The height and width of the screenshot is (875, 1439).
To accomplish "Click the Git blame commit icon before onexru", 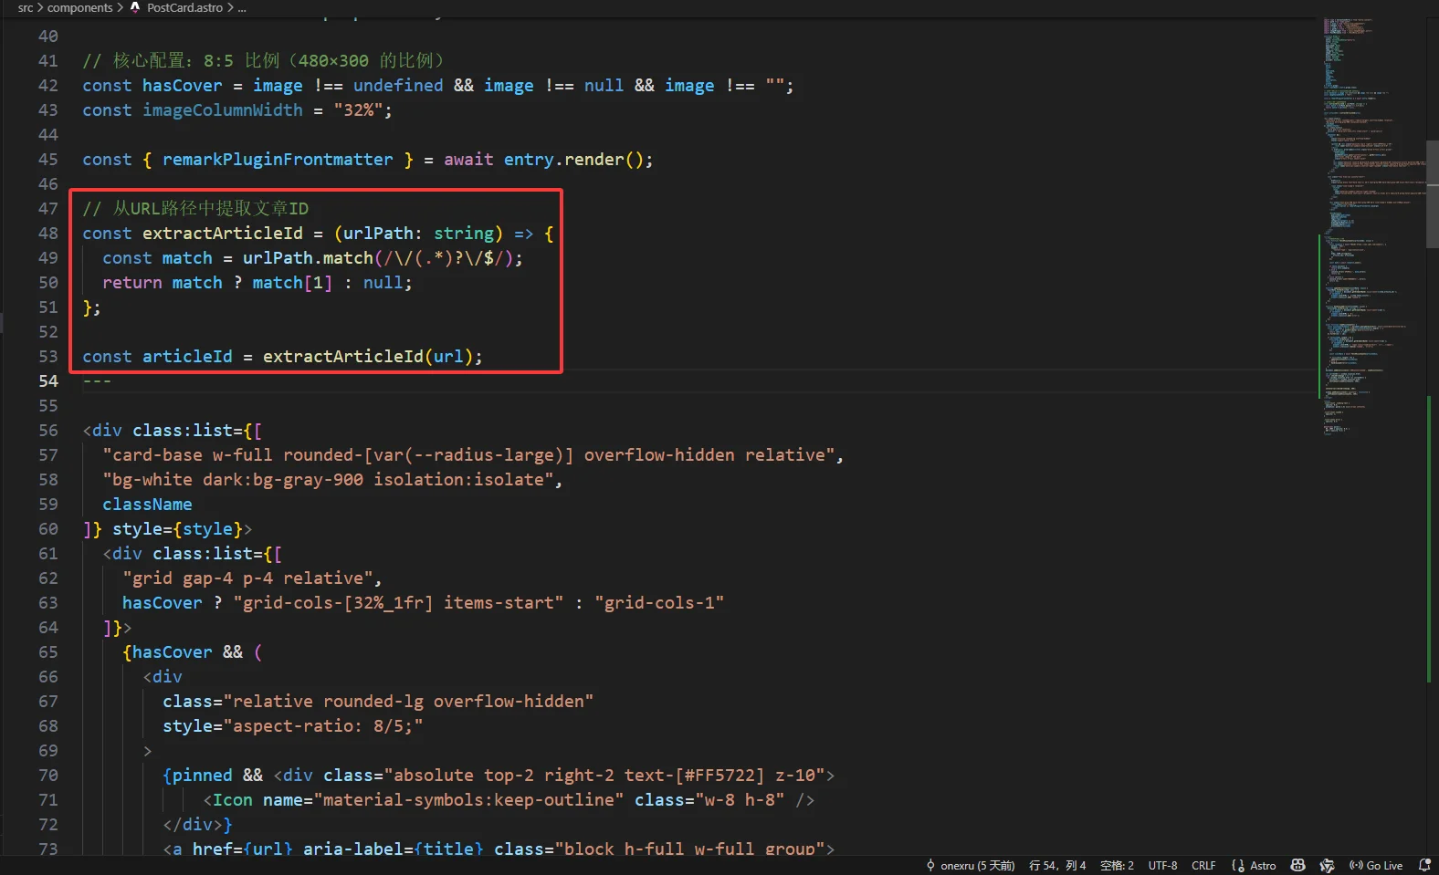I will (x=930, y=865).
